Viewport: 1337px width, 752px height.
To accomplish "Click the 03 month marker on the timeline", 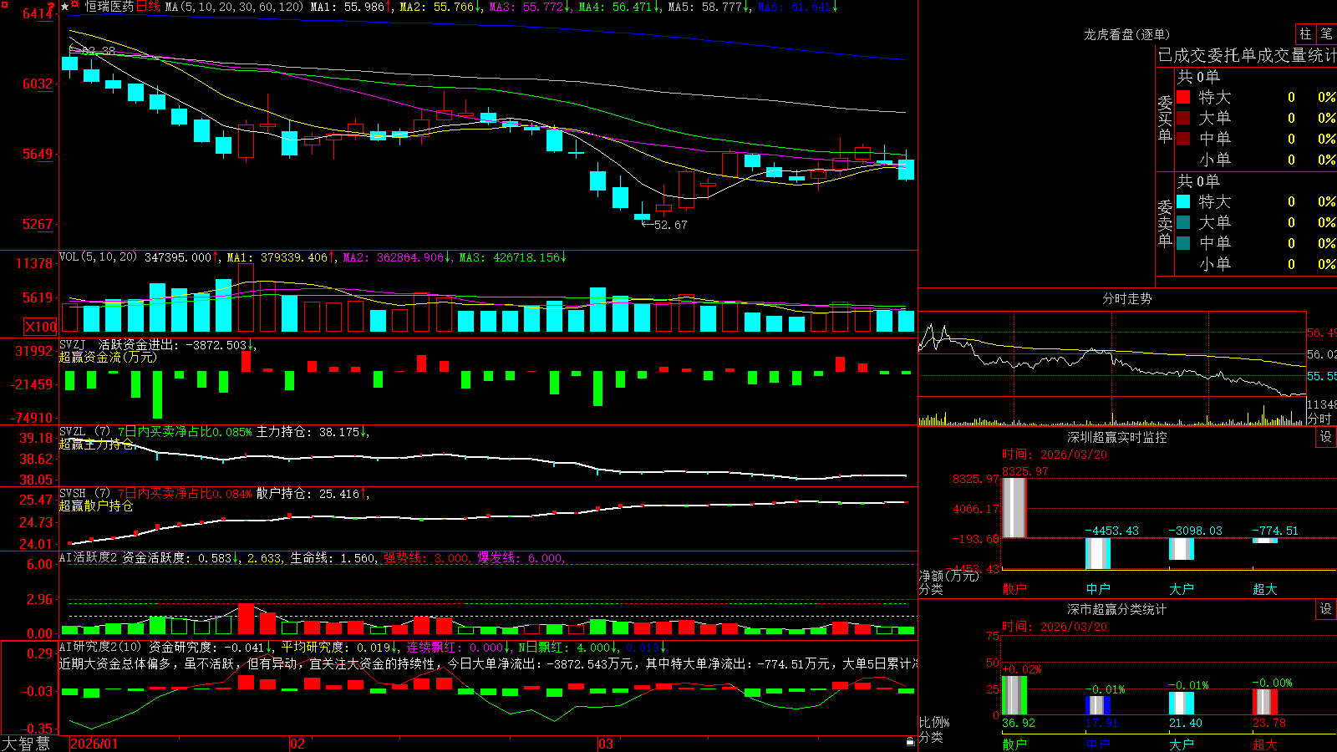I will point(606,744).
